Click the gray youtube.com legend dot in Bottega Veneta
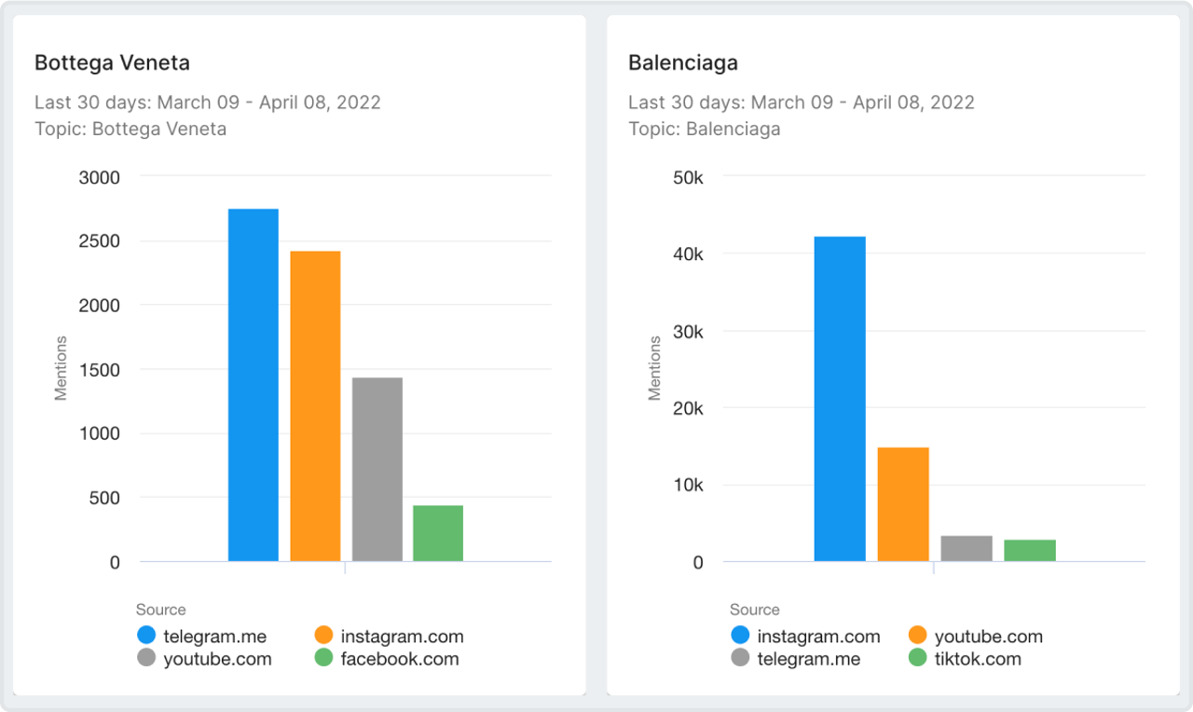This screenshot has height=712, width=1193. pyautogui.click(x=146, y=658)
